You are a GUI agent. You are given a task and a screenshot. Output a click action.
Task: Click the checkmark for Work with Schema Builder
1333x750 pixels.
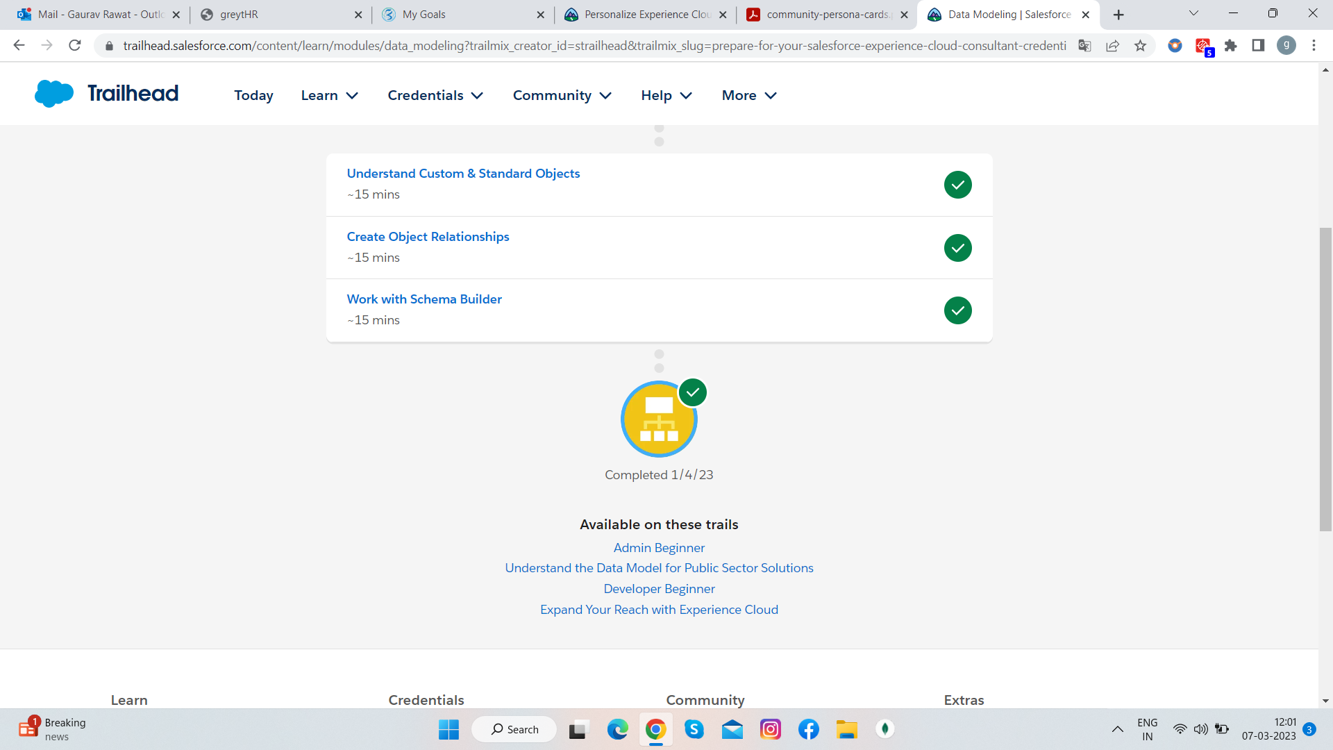[x=957, y=310]
